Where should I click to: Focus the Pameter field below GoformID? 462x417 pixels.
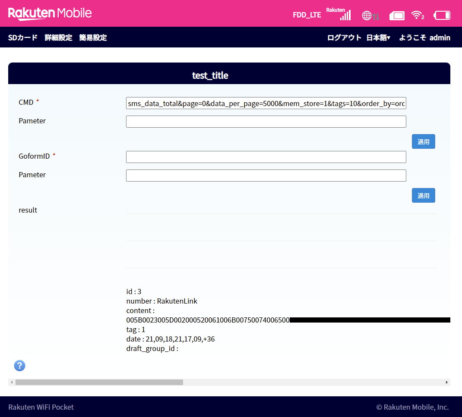pos(266,176)
